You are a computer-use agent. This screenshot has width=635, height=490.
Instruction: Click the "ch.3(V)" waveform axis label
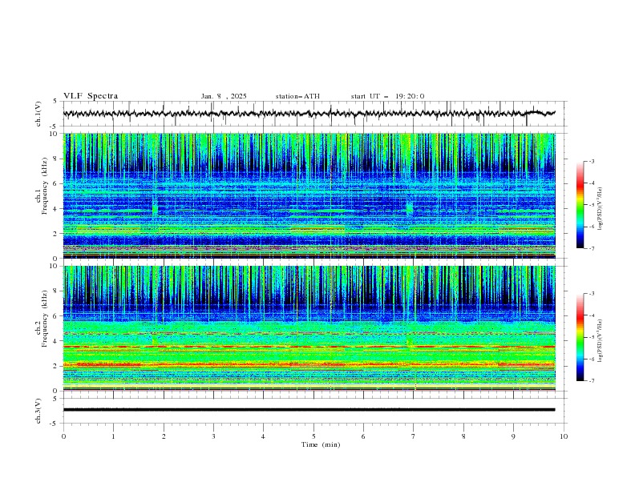38,411
